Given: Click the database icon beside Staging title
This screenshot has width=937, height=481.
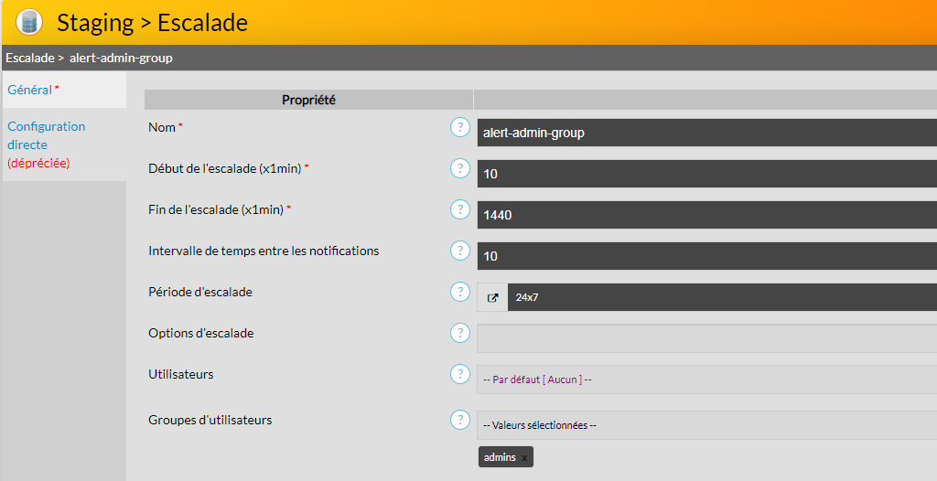Looking at the screenshot, I should (29, 22).
